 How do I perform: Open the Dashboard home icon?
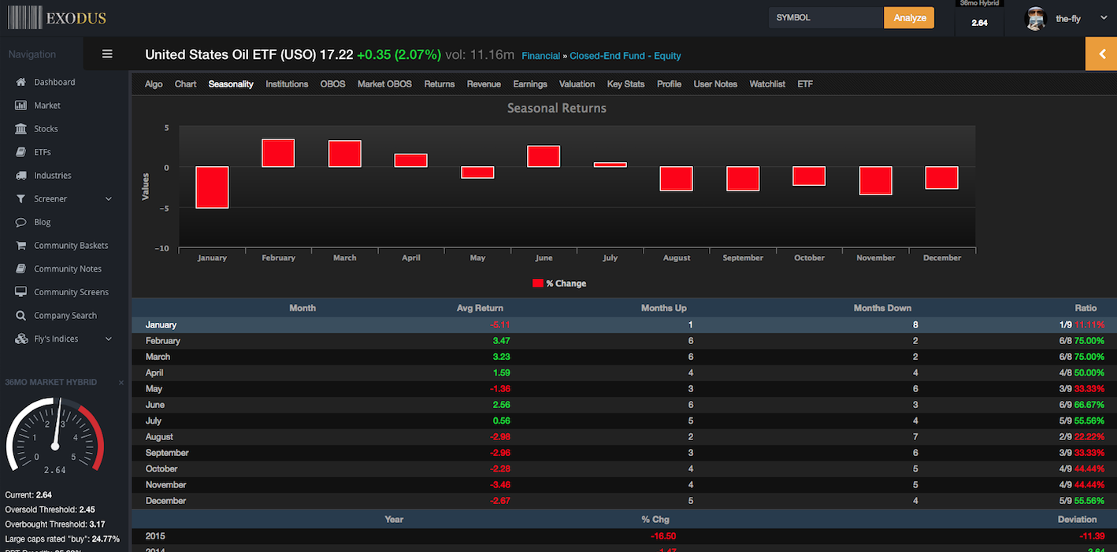tap(20, 82)
